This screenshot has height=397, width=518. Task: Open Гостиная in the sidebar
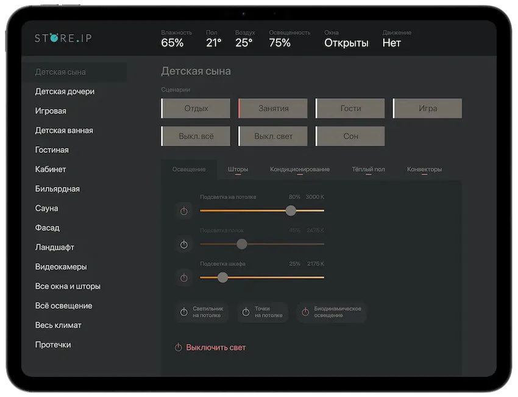(52, 150)
